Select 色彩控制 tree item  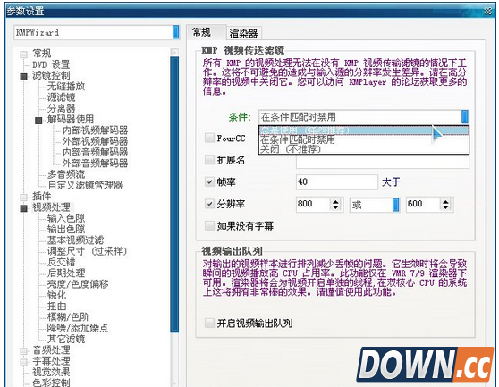pos(51,383)
